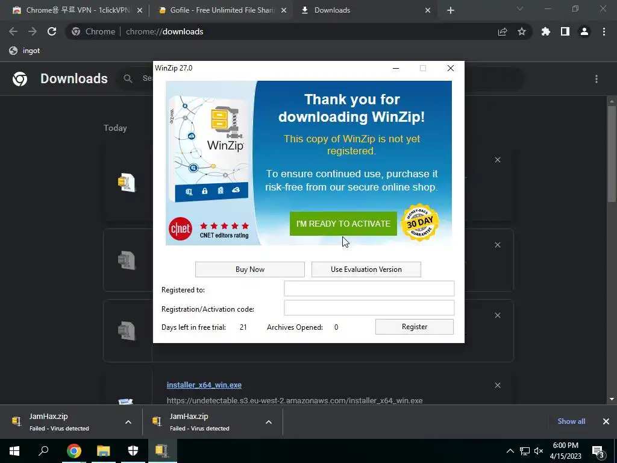Image resolution: width=617 pixels, height=463 pixels.
Task: Click Show all downloads
Action: point(571,421)
